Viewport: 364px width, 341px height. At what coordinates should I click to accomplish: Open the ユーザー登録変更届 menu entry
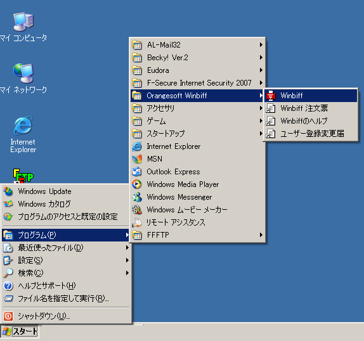pyautogui.click(x=311, y=134)
